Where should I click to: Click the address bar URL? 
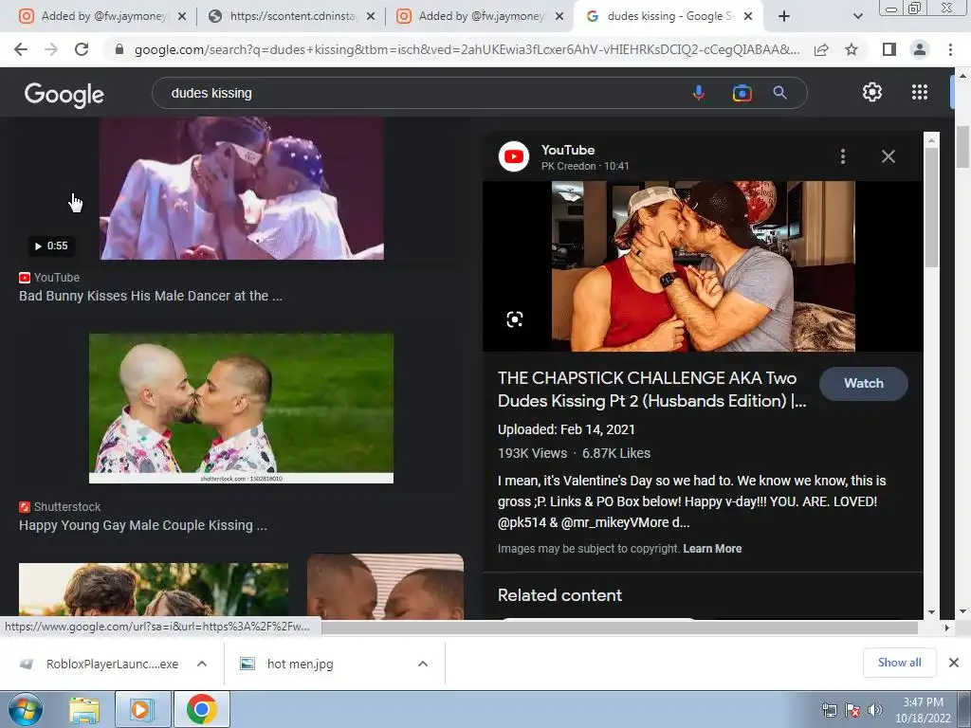point(467,49)
